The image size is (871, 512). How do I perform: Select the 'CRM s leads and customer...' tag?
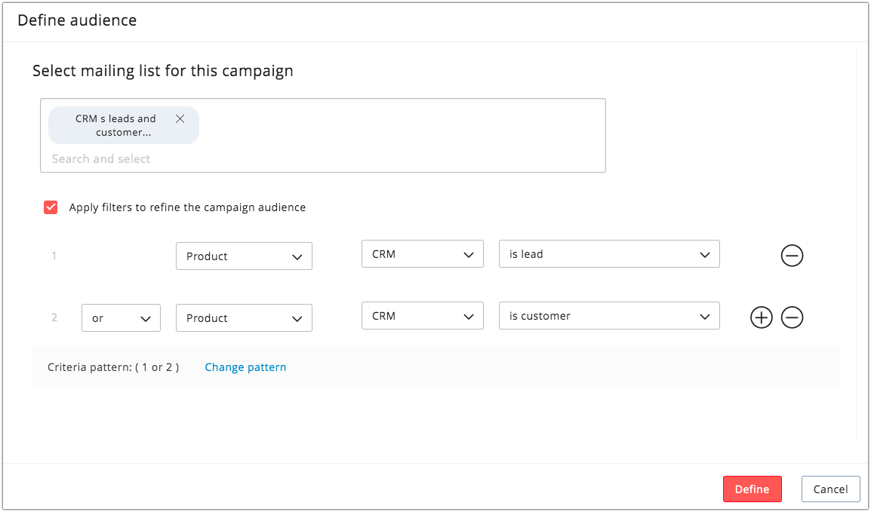pyautogui.click(x=115, y=125)
